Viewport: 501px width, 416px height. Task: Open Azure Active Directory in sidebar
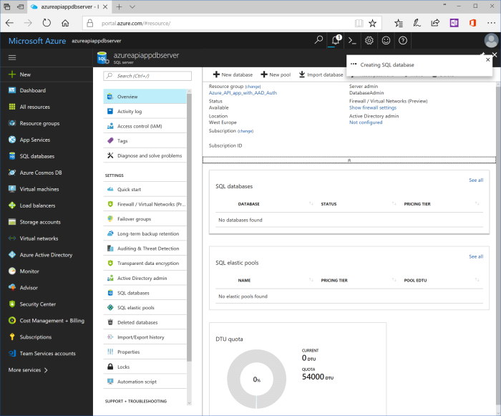tap(47, 255)
